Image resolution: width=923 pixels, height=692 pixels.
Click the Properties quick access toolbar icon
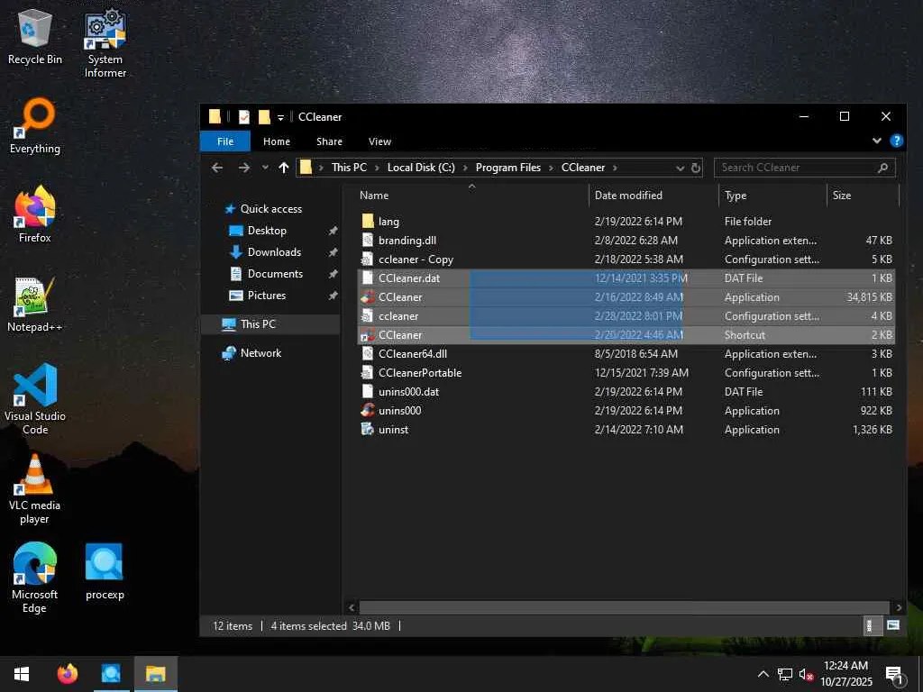[x=243, y=117]
